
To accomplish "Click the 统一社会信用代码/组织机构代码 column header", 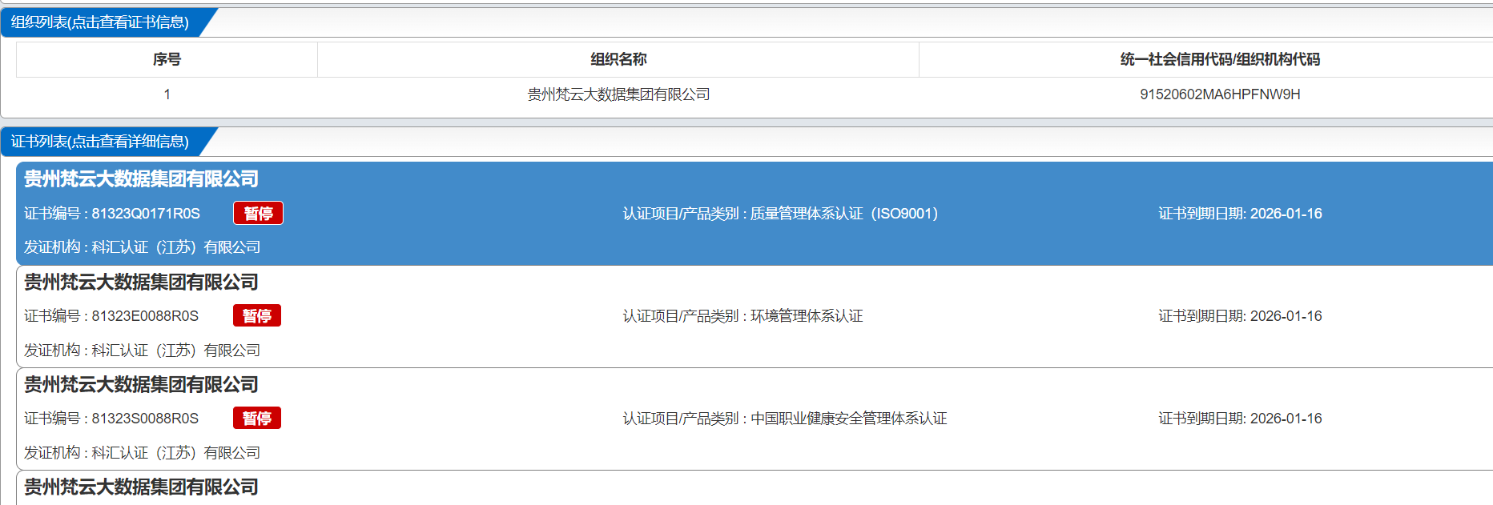I will point(1219,59).
